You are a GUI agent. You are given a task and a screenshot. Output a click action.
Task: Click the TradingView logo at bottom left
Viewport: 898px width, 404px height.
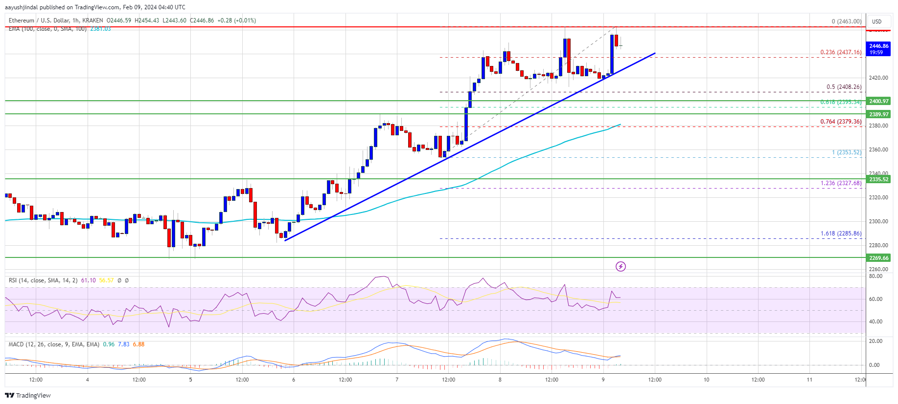[x=29, y=395]
